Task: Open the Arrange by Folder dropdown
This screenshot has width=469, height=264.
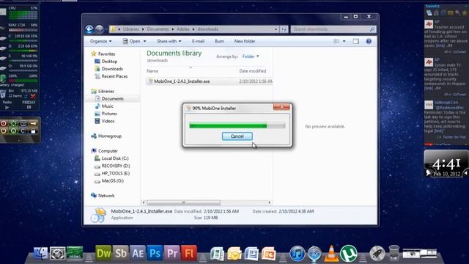Action: pyautogui.click(x=251, y=56)
